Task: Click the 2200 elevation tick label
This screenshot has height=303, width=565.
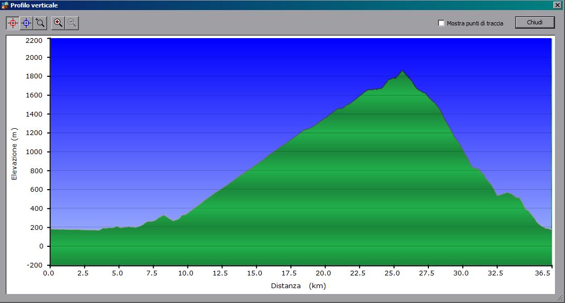Action: click(33, 40)
